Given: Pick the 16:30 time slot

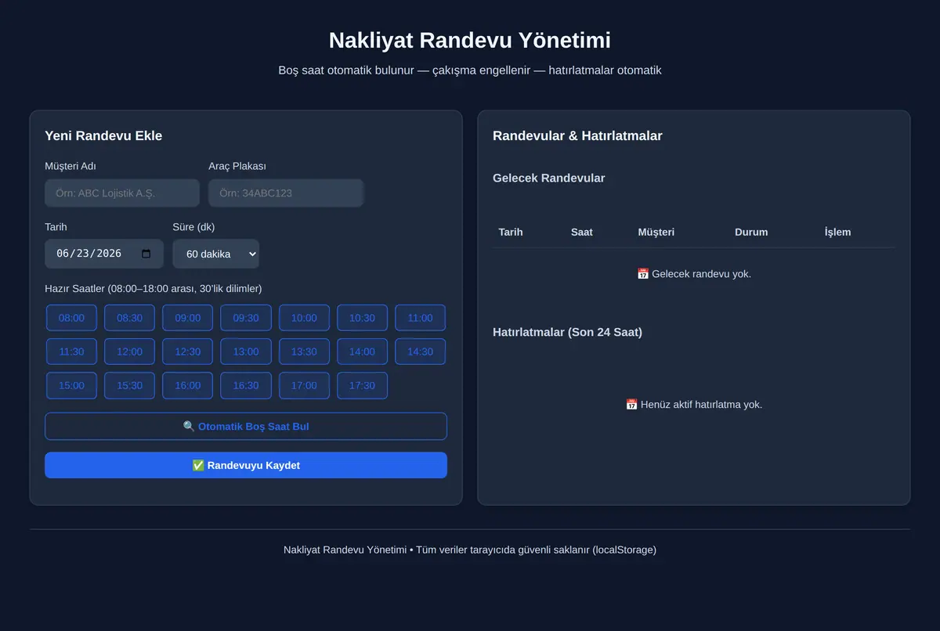Looking at the screenshot, I should 246,385.
